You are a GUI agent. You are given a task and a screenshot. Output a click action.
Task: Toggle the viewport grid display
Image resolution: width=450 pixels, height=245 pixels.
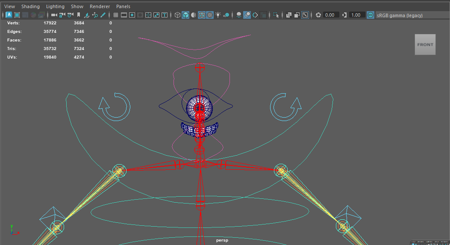(x=116, y=15)
